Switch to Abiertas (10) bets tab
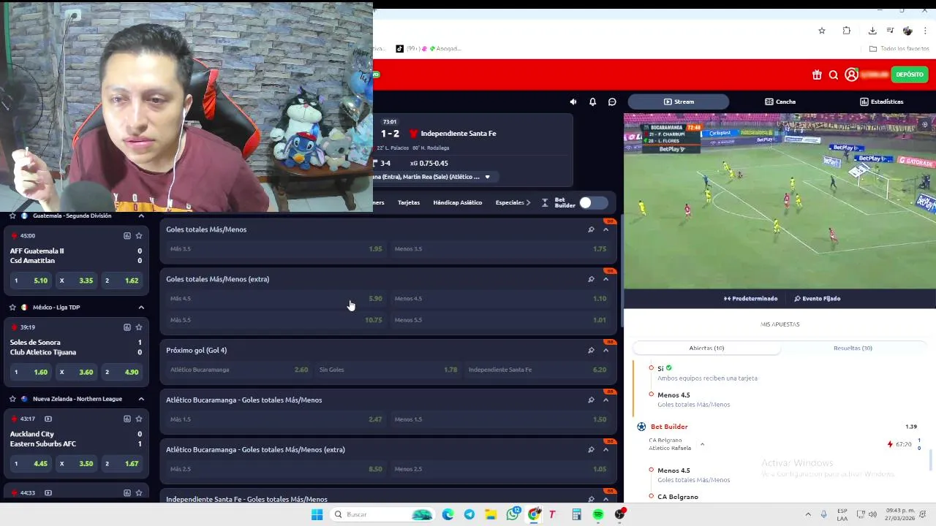 pyautogui.click(x=706, y=348)
